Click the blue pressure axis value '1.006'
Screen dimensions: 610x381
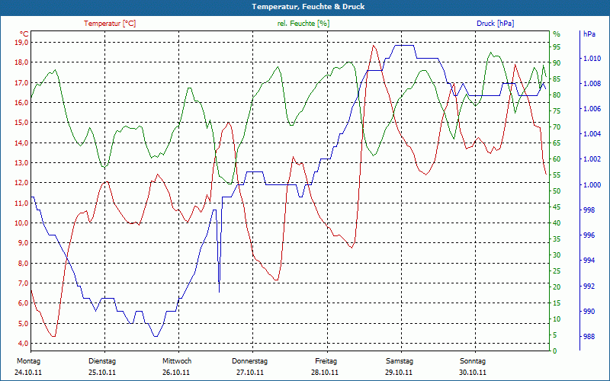point(592,109)
